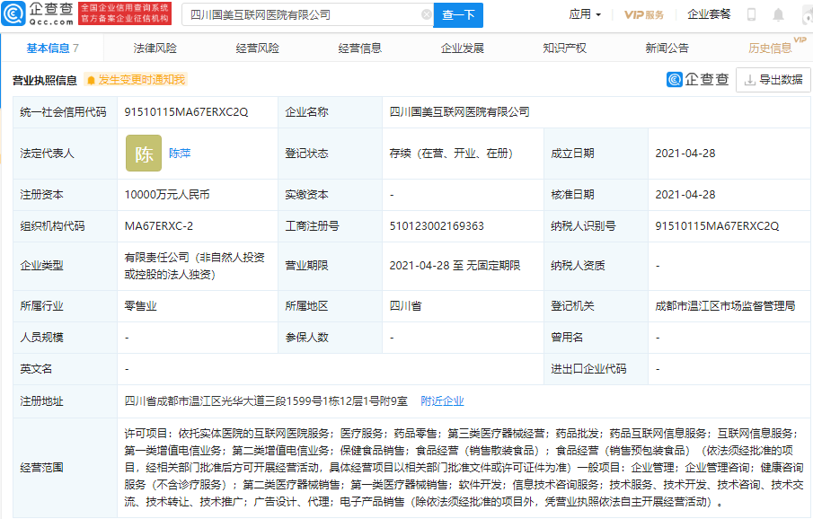
Task: Open legal representative 陈萍 profile link
Action: click(180, 154)
